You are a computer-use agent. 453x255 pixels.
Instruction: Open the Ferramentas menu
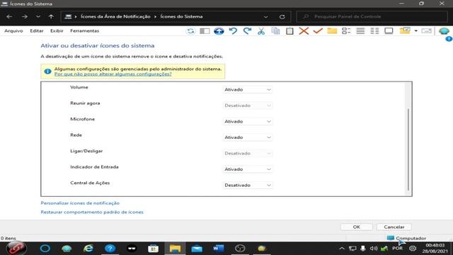pyautogui.click(x=85, y=30)
